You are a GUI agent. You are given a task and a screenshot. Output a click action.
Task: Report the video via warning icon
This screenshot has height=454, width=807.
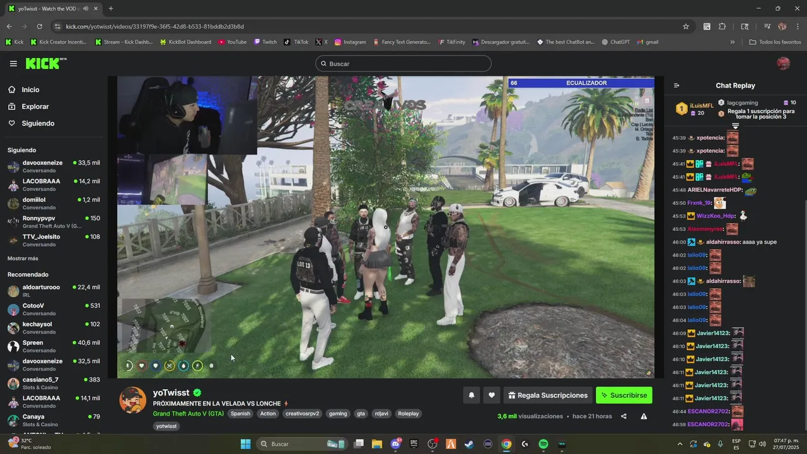pos(644,416)
